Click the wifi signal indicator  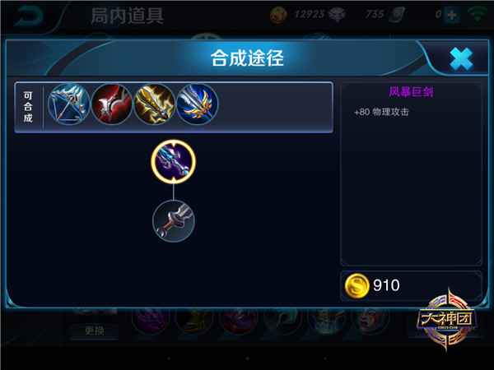coord(478,14)
